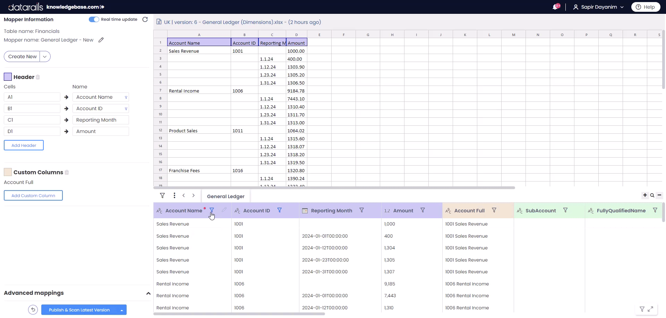The width and height of the screenshot is (666, 318).
Task: Open grid search with the magnifier icon
Action: (x=652, y=195)
